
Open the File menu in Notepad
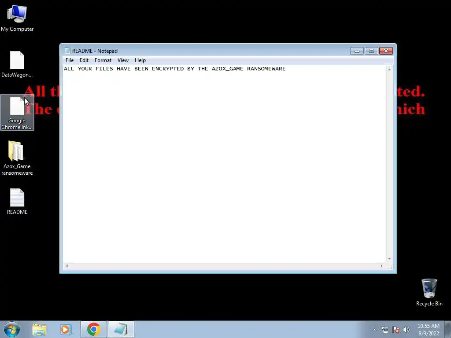click(70, 60)
